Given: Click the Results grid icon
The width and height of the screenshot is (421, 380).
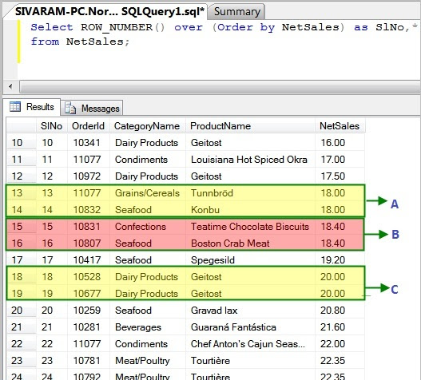Looking at the screenshot, I should (15, 106).
